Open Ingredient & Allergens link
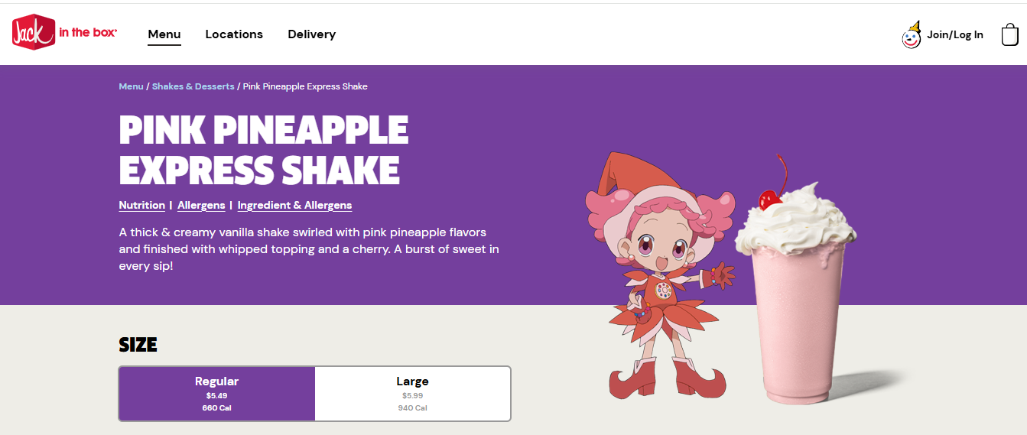This screenshot has height=435, width=1027. [294, 205]
